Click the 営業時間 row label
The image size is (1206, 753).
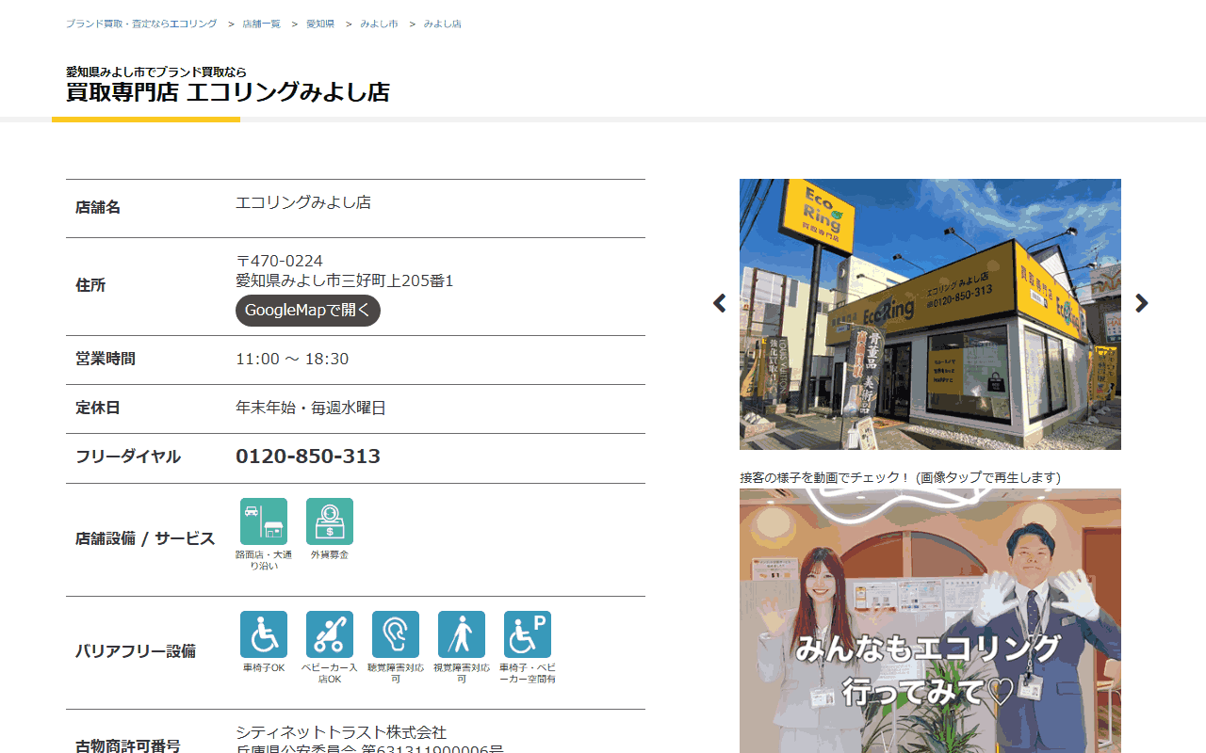coord(106,359)
